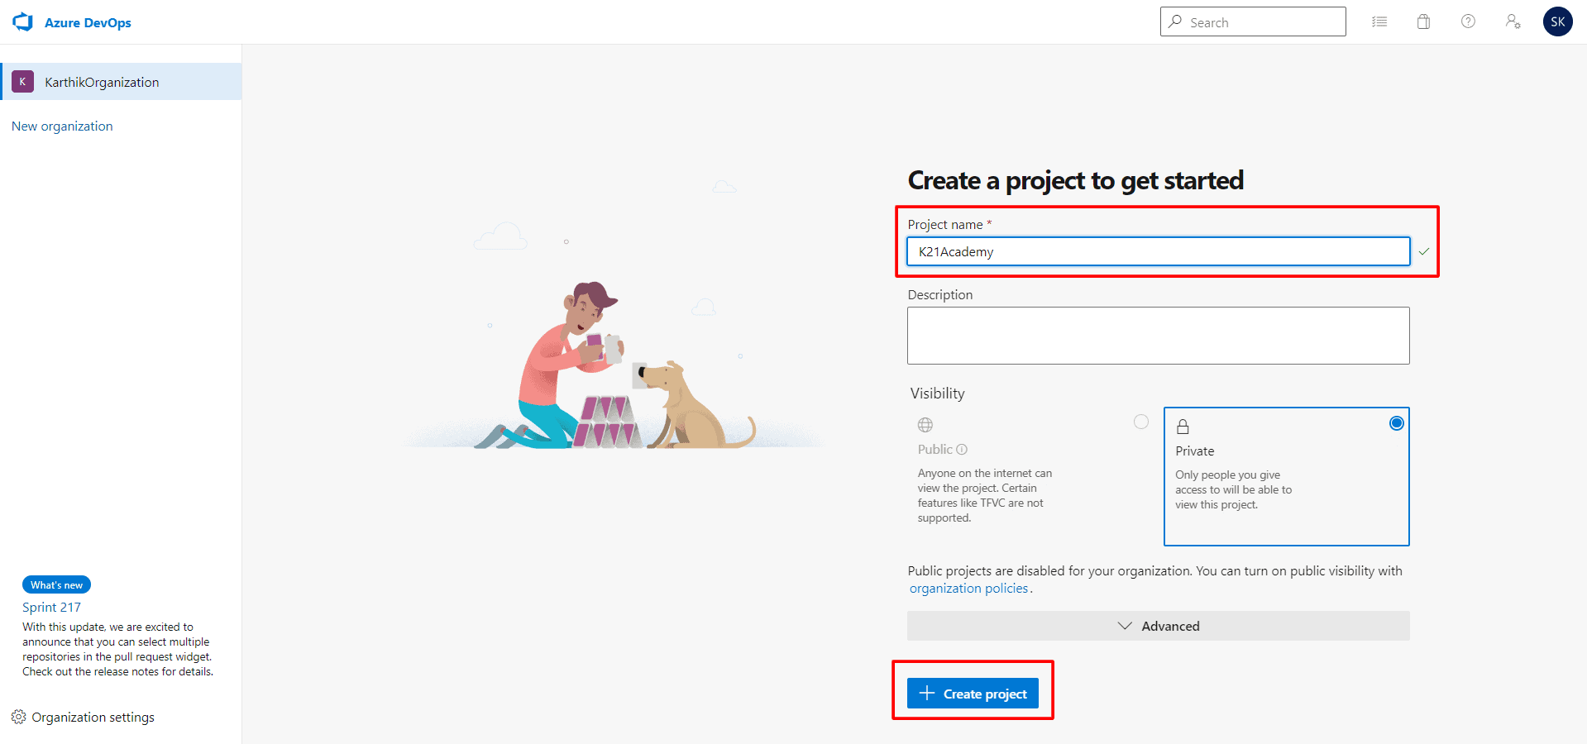Image resolution: width=1587 pixels, height=744 pixels.
Task: Open the help question mark icon
Action: [1468, 21]
